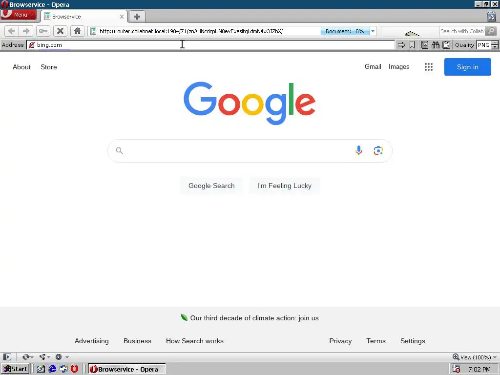Launch Internet Explorer from quick launch

[52, 369]
